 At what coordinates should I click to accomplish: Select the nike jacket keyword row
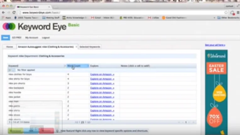coord(14,97)
